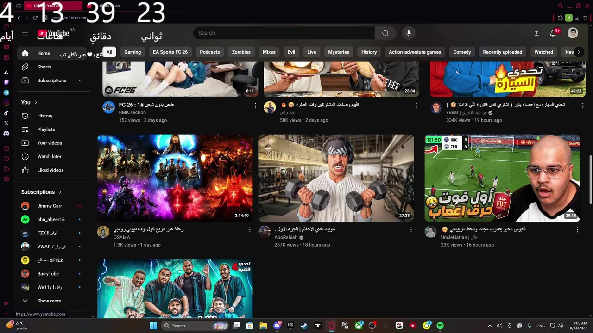
Task: Select the EA Sports FC 26 chip
Action: [x=170, y=52]
